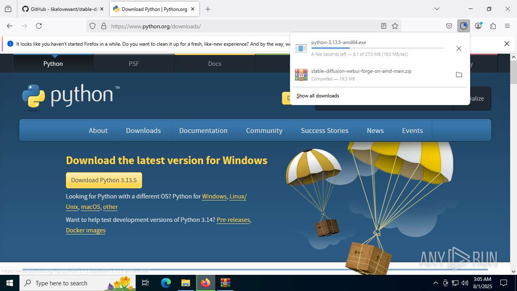Open Firefox application hamburger menu

point(507,26)
